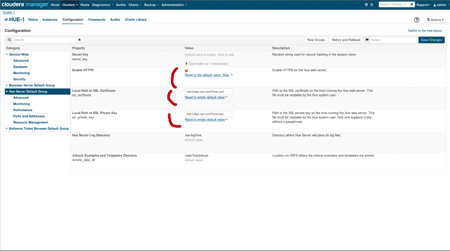Open the HUE-1 Audits tab
This screenshot has width=450, height=251.
tap(115, 20)
